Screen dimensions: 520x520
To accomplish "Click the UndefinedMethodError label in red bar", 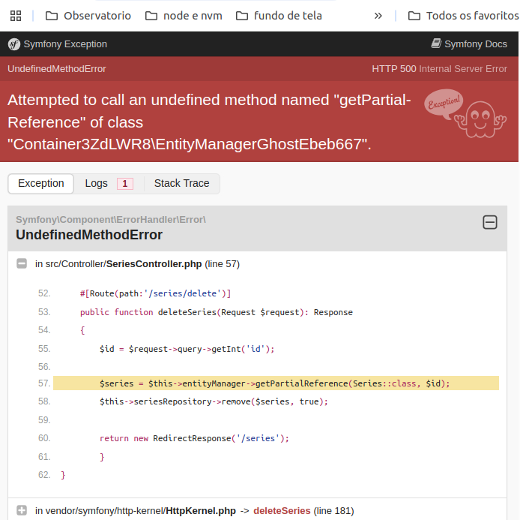I will pos(57,69).
